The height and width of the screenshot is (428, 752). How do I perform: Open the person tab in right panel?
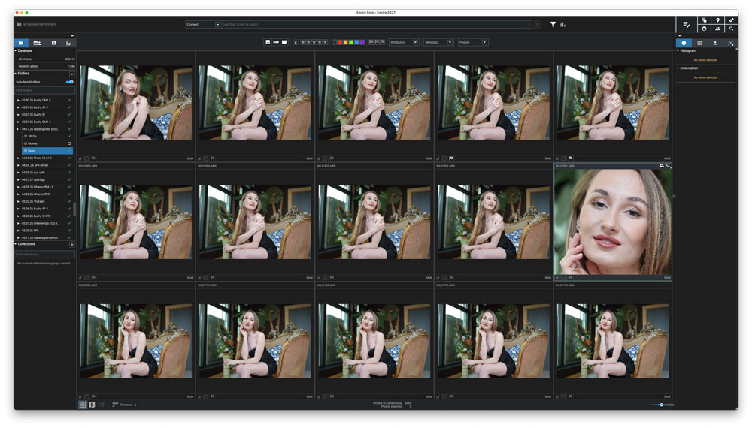[715, 43]
